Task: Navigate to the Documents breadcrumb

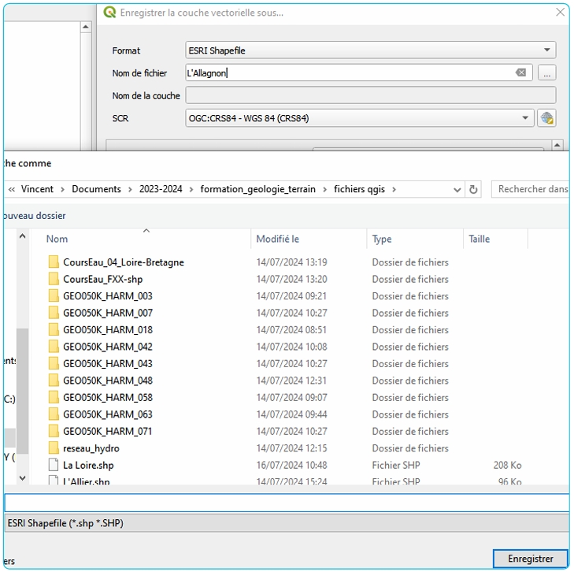Action: pos(96,189)
